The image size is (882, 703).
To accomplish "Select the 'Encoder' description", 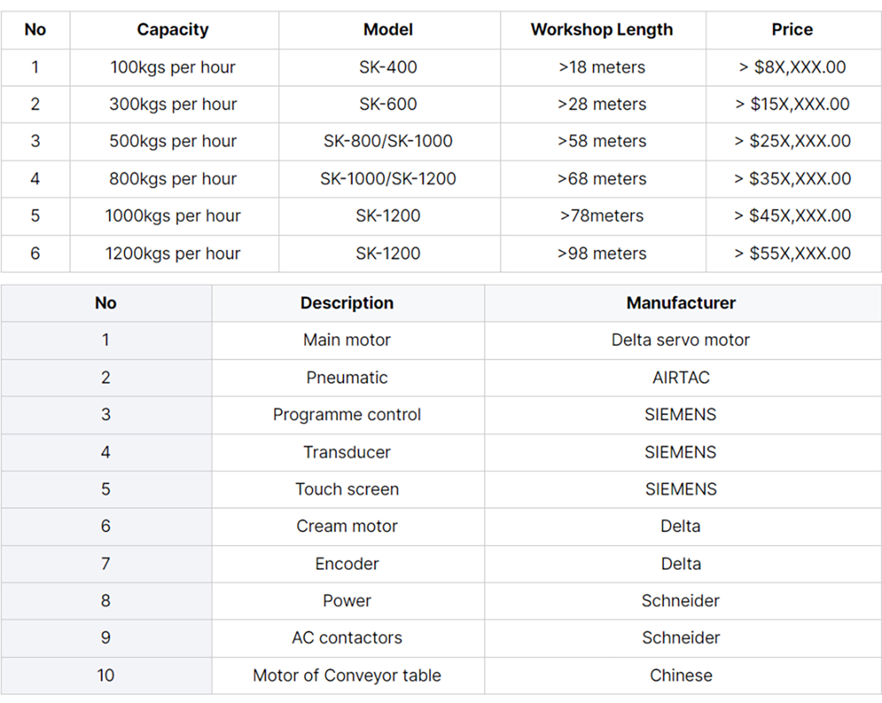I will pyautogui.click(x=347, y=564).
